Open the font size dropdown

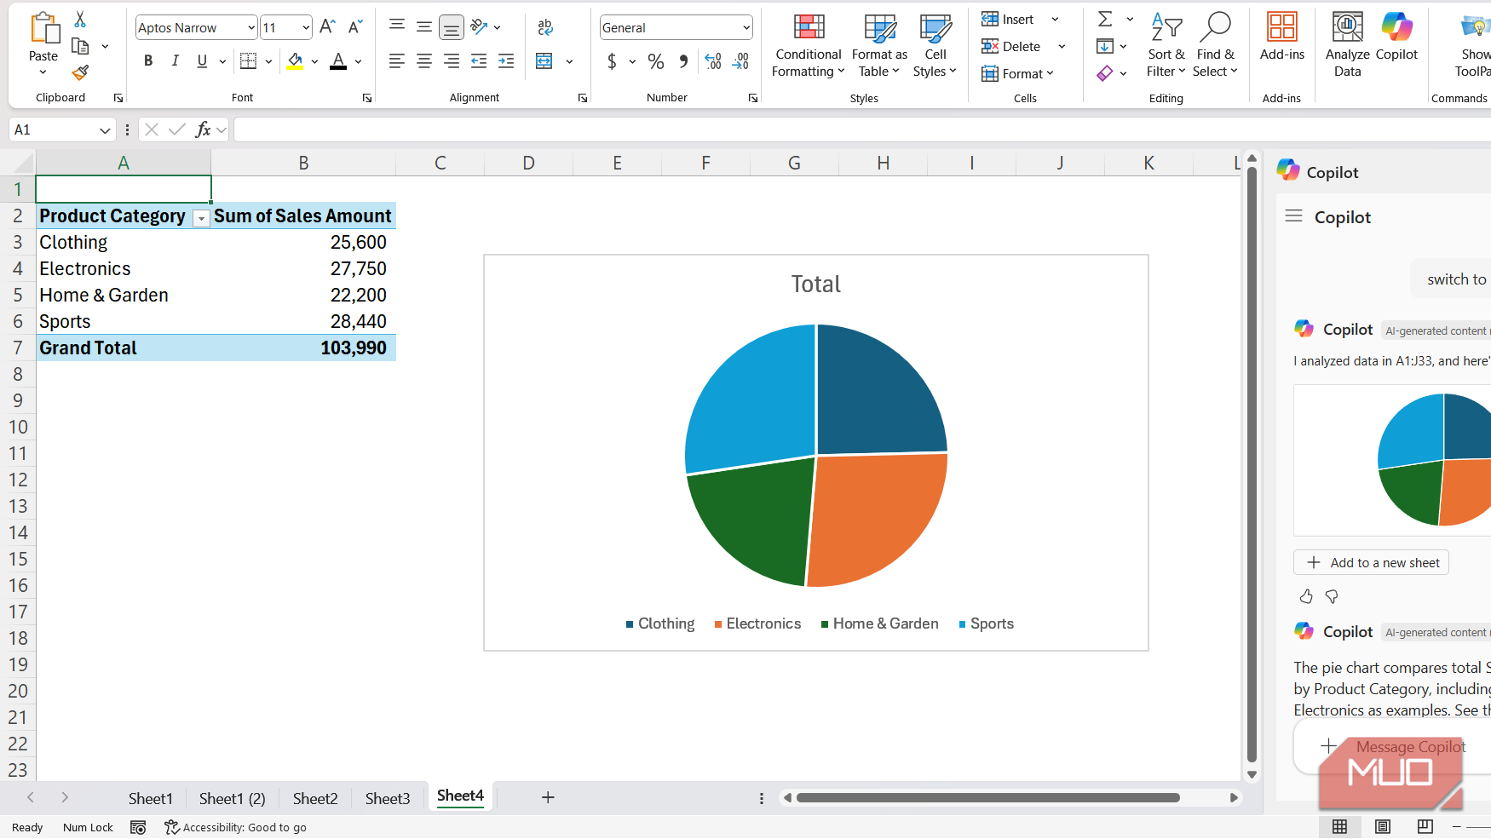pyautogui.click(x=306, y=27)
